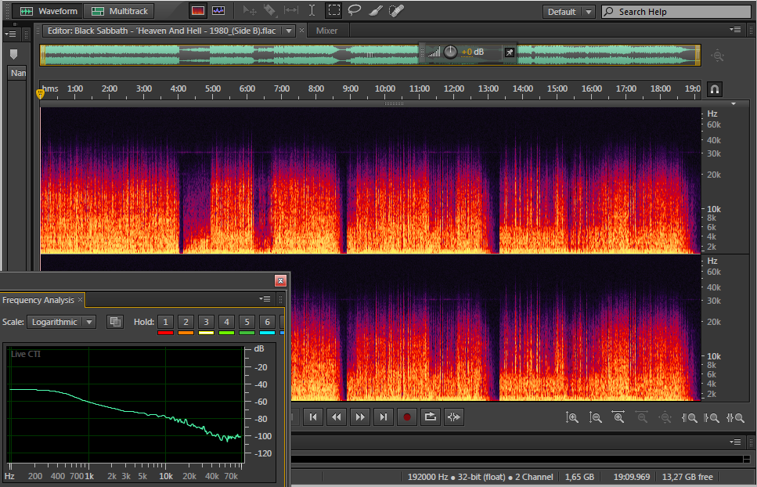Switch to Waveform view

pos(48,11)
